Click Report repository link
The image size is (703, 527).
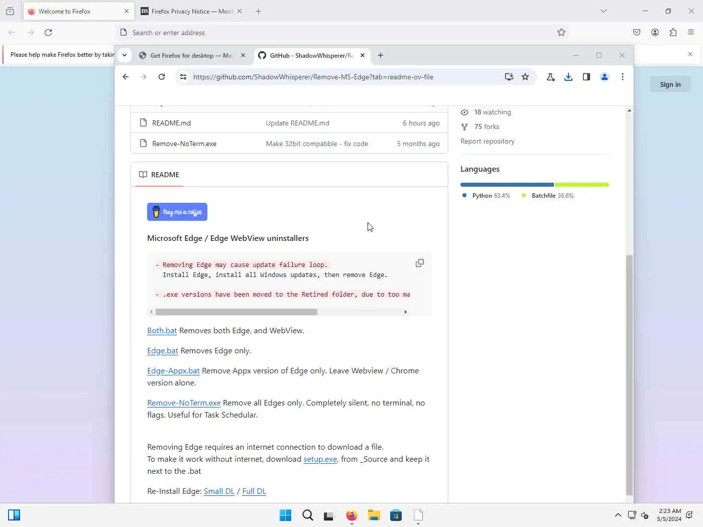(x=488, y=142)
